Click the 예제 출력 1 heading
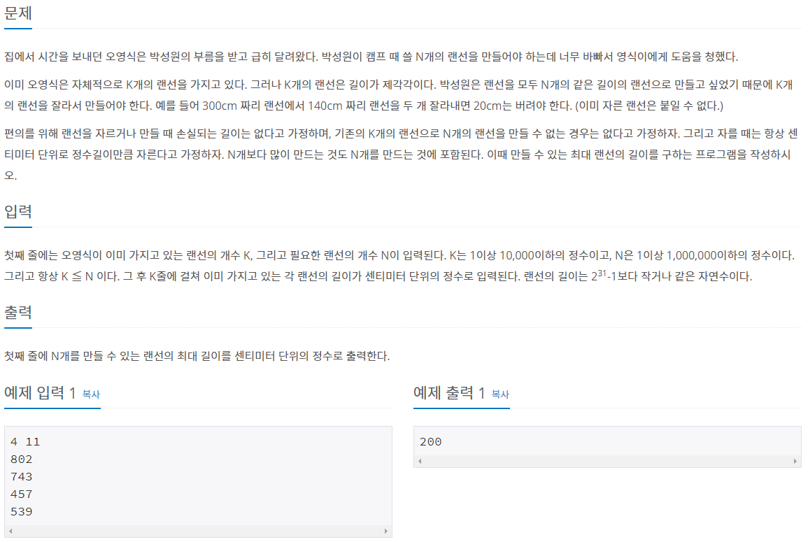This screenshot has height=542, width=808. coord(449,393)
